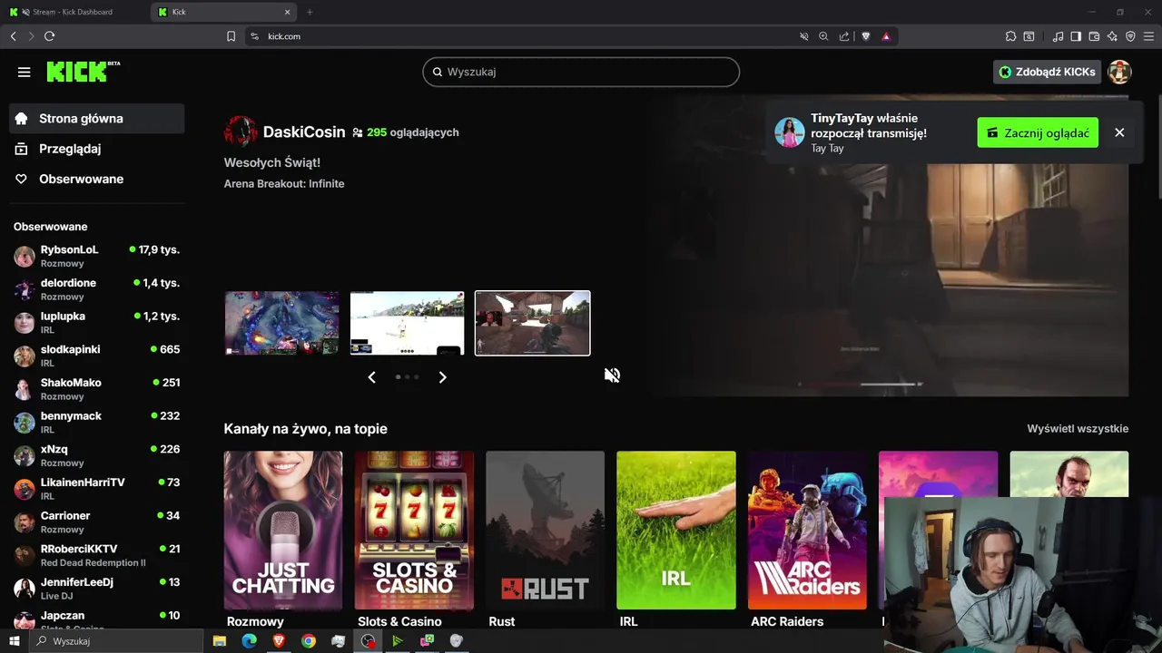Open Przeglądaj in sidebar

[x=97, y=149]
